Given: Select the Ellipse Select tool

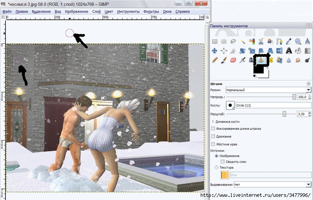Looking at the screenshot, I should click(x=224, y=42).
